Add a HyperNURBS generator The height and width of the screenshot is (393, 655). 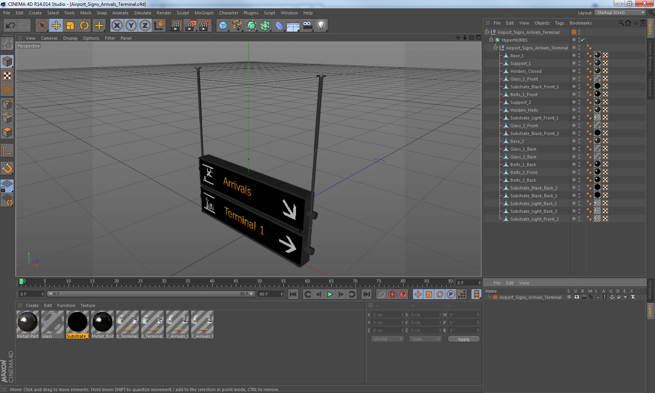pyautogui.click(x=251, y=26)
